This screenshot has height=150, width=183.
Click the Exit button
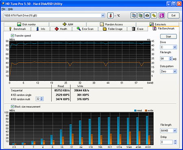[174, 15]
